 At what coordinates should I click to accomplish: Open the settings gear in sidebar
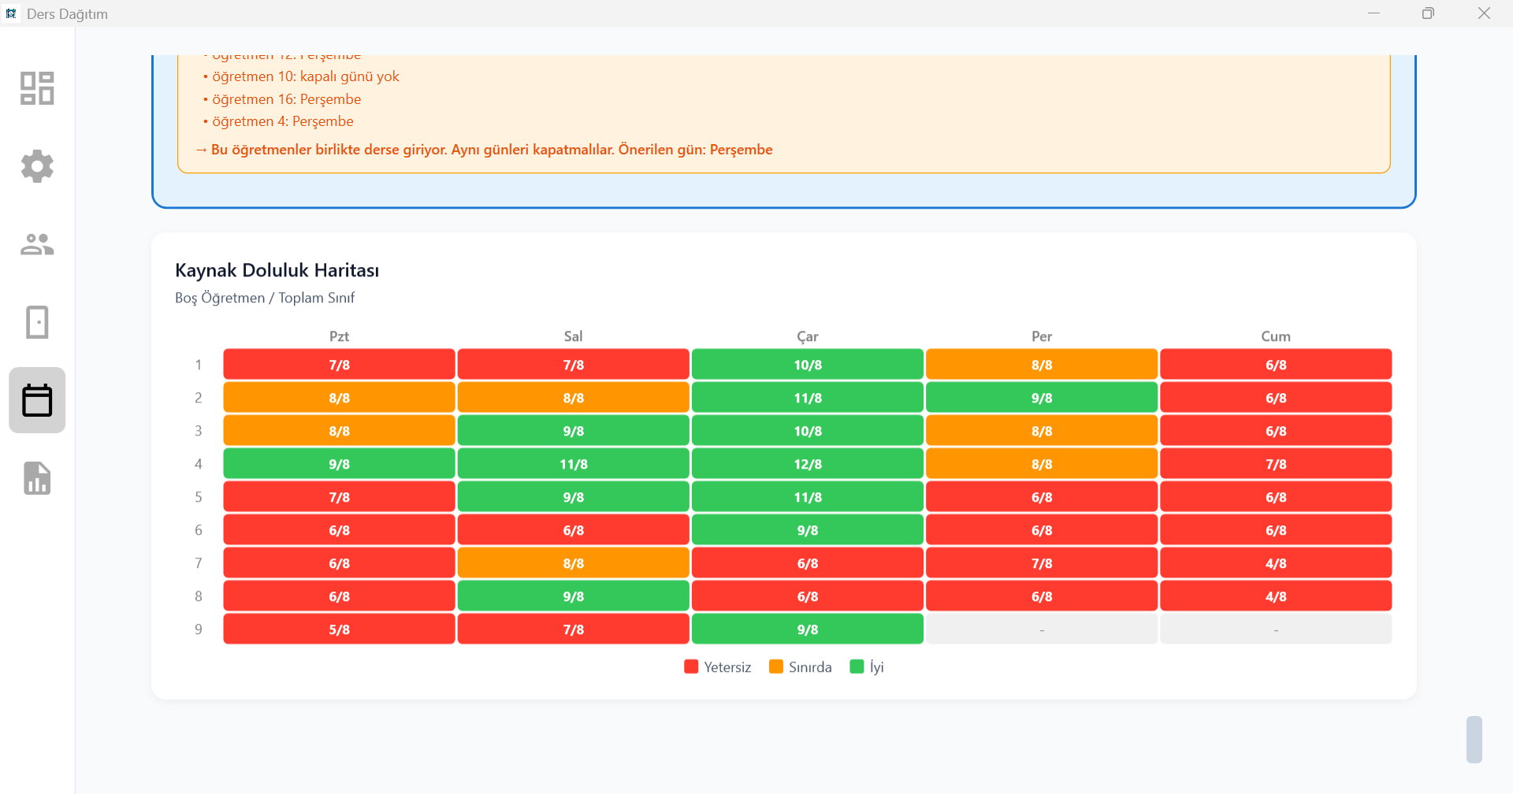(x=37, y=166)
